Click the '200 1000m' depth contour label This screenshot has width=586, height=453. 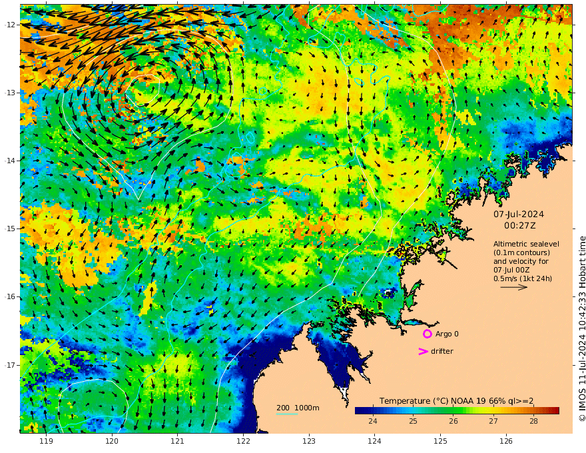tap(298, 408)
